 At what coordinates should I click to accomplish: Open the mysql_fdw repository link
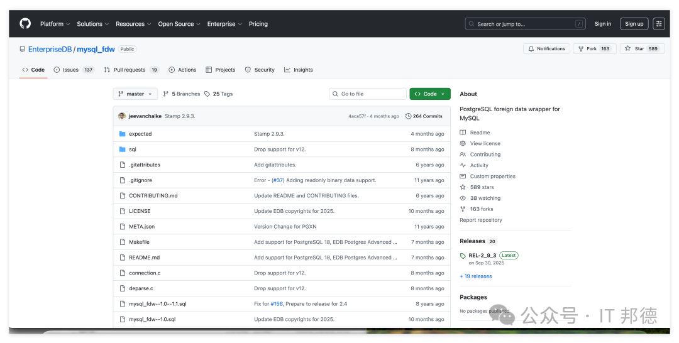(96, 49)
